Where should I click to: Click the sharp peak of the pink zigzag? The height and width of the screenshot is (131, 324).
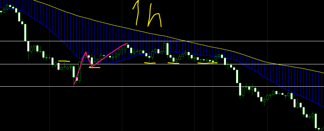pos(85,52)
